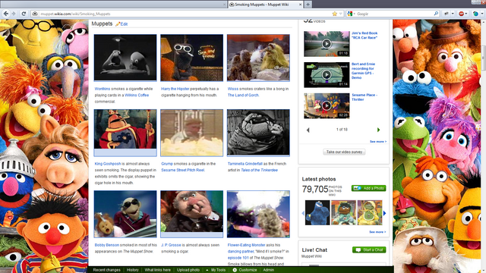
Task: Close the Smoking Muppets tab
Action: pyautogui.click(x=301, y=5)
